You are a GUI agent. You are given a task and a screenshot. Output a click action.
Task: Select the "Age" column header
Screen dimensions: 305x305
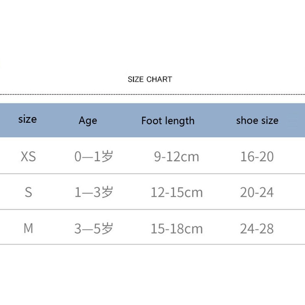pos(88,120)
